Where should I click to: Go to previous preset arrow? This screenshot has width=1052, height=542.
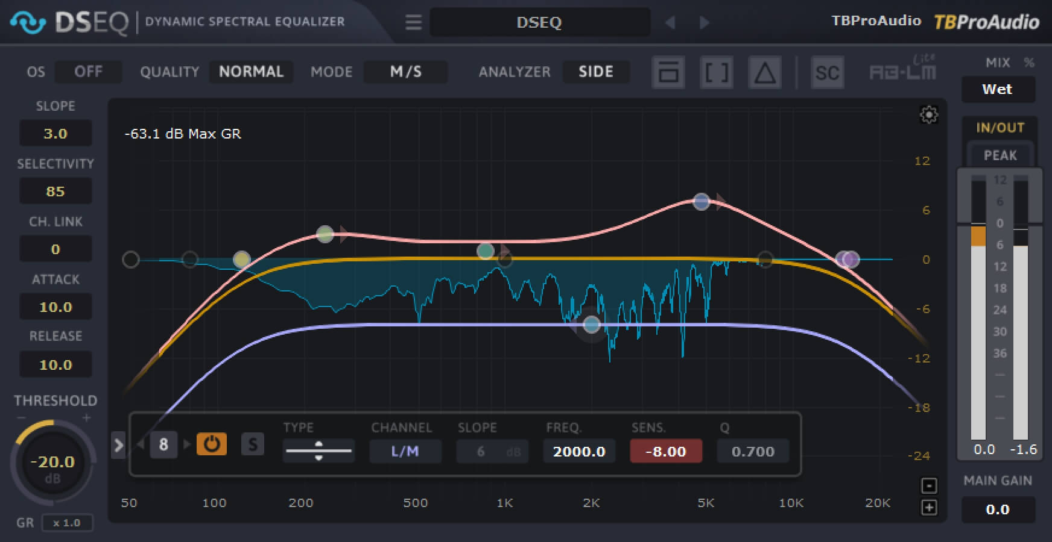point(670,23)
